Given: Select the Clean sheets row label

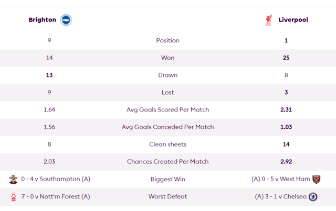Looking at the screenshot, I should coord(168,145).
